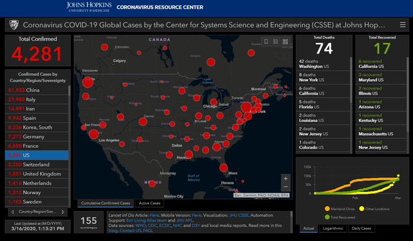Open the blog link
413x241 pixels.
coord(113,230)
